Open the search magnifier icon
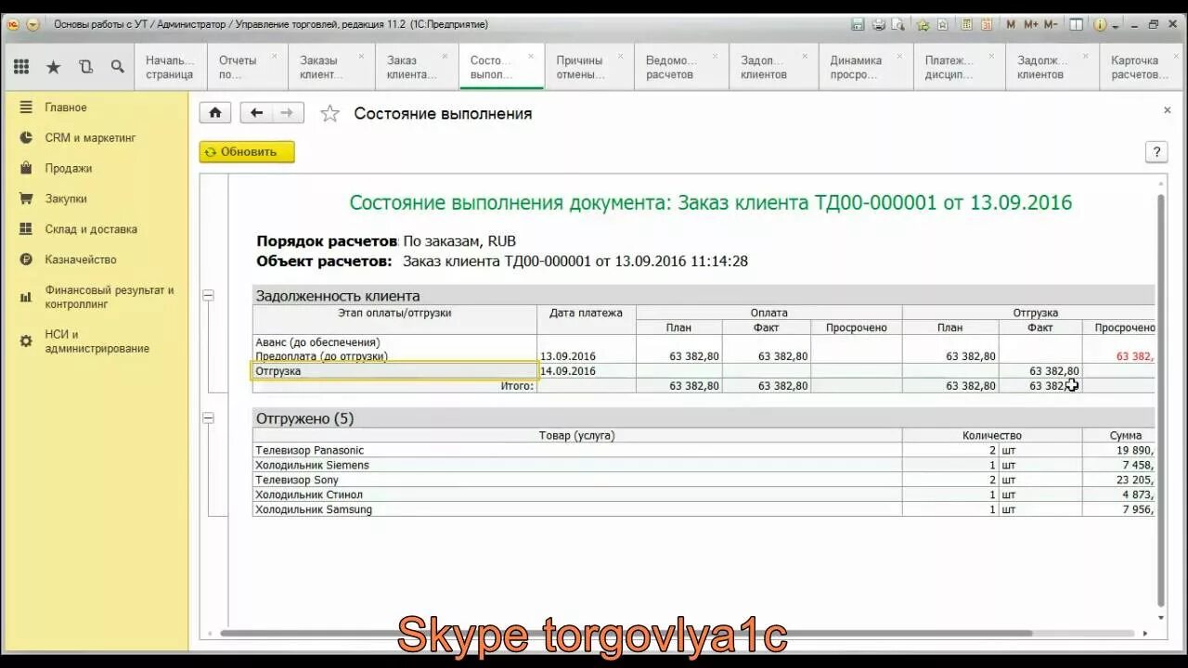Screen dimensions: 1188x668 click(117, 67)
